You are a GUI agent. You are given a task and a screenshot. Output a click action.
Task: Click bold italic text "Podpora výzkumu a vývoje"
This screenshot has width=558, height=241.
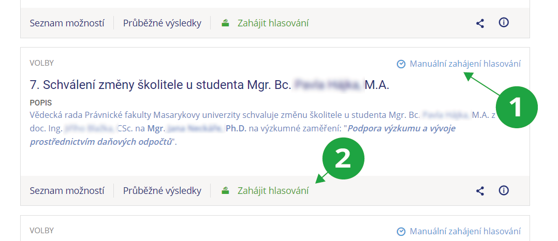coord(402,129)
